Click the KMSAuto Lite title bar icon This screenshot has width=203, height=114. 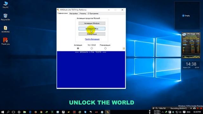58,10
